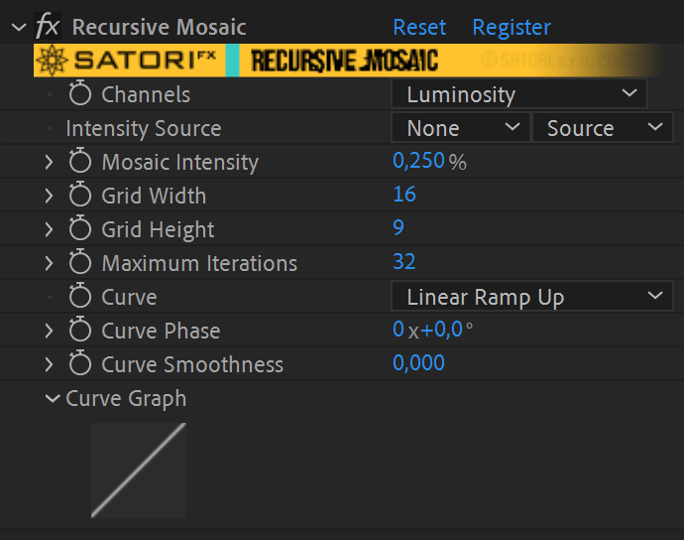The image size is (684, 540).
Task: Select the Curve Graph label
Action: point(126,399)
